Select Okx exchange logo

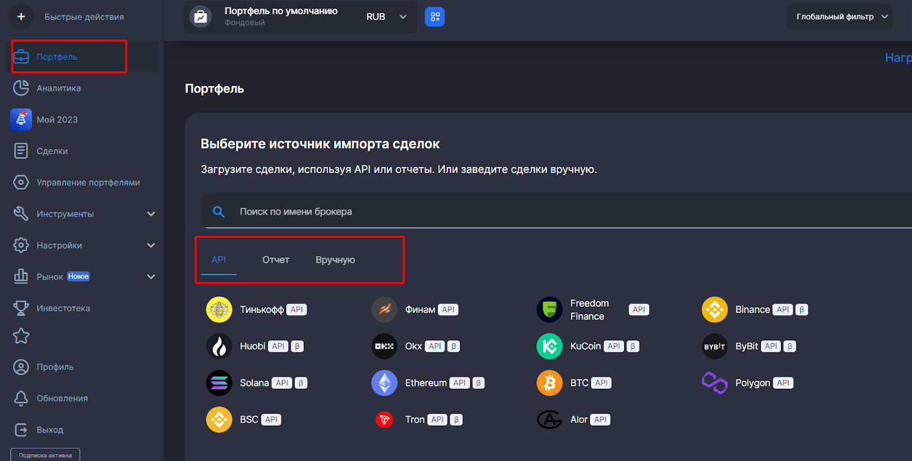[x=384, y=346]
